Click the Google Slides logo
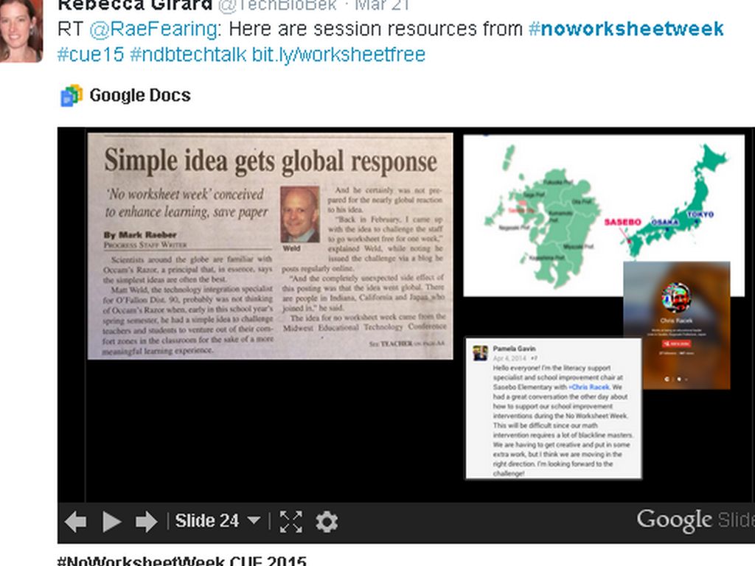Viewport: 755px width, 566px height. [x=695, y=520]
